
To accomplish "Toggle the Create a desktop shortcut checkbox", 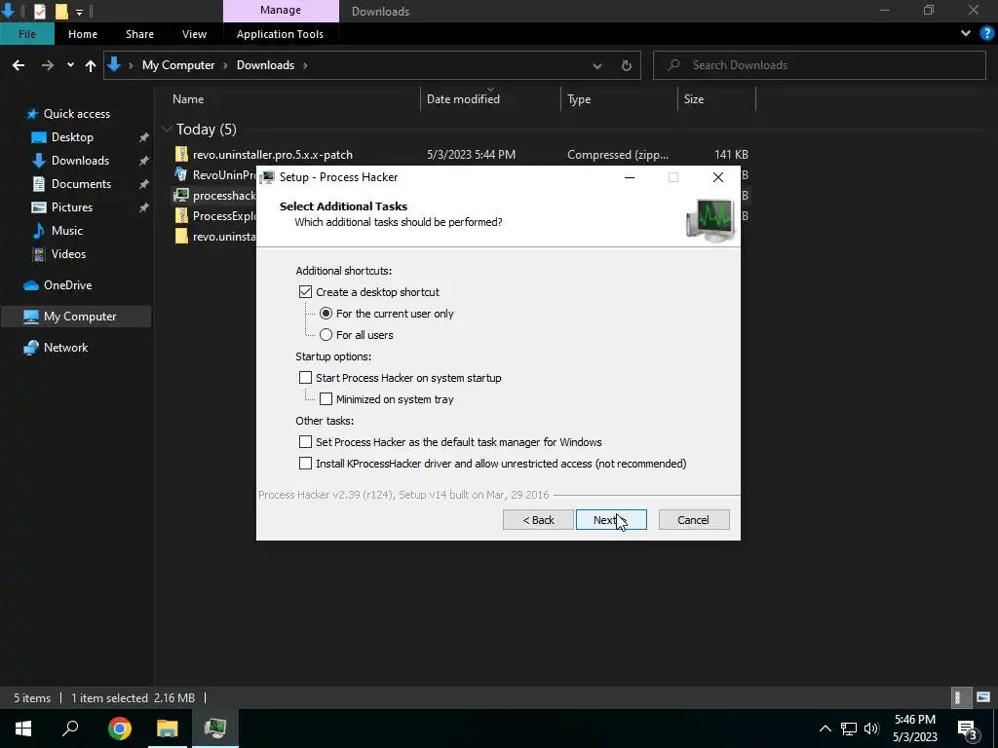I will (305, 292).
